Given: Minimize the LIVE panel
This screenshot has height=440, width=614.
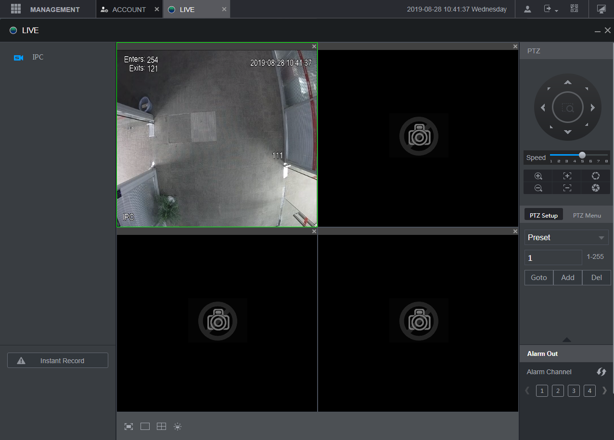Looking at the screenshot, I should [x=598, y=31].
